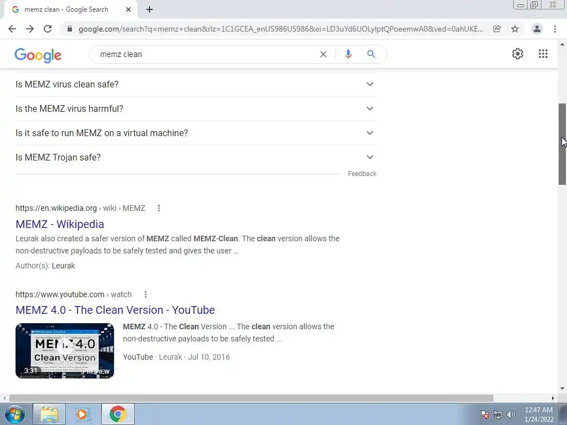Click the www.youtube.com result URL
Image resolution: width=567 pixels, height=425 pixels.
coord(74,294)
